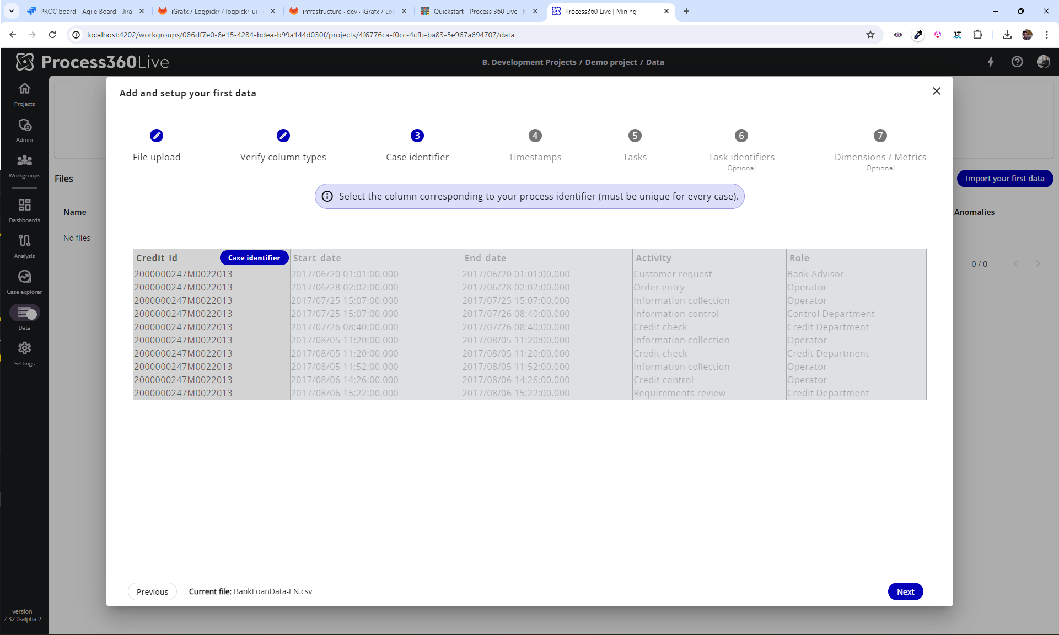
Task: Click the Name column header in Files
Action: click(75, 212)
